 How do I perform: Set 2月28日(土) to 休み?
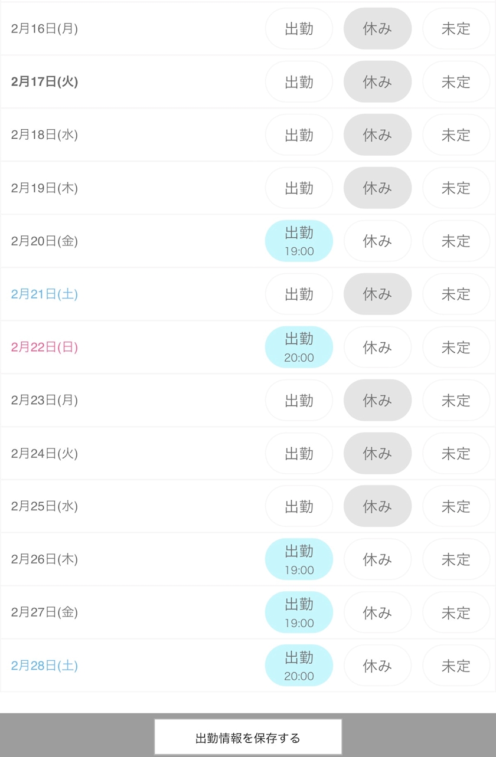(x=377, y=666)
